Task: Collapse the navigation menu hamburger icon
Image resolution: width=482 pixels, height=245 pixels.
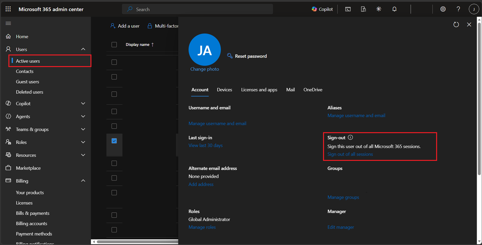Action: tap(8, 24)
